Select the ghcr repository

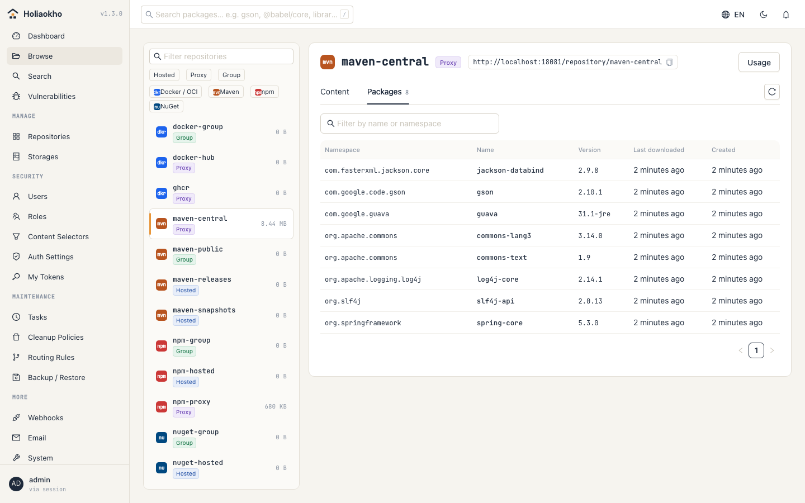[x=221, y=193]
